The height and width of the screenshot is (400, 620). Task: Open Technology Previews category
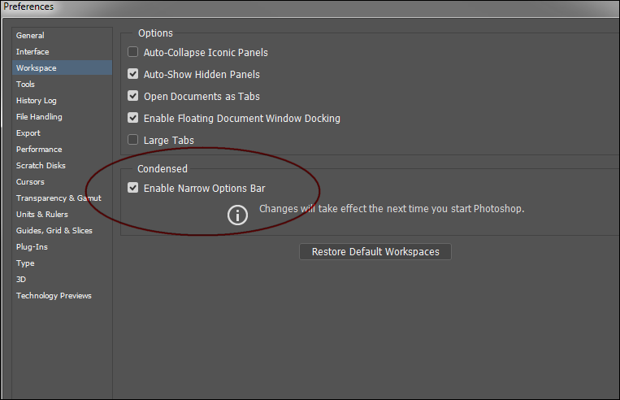[x=54, y=295]
